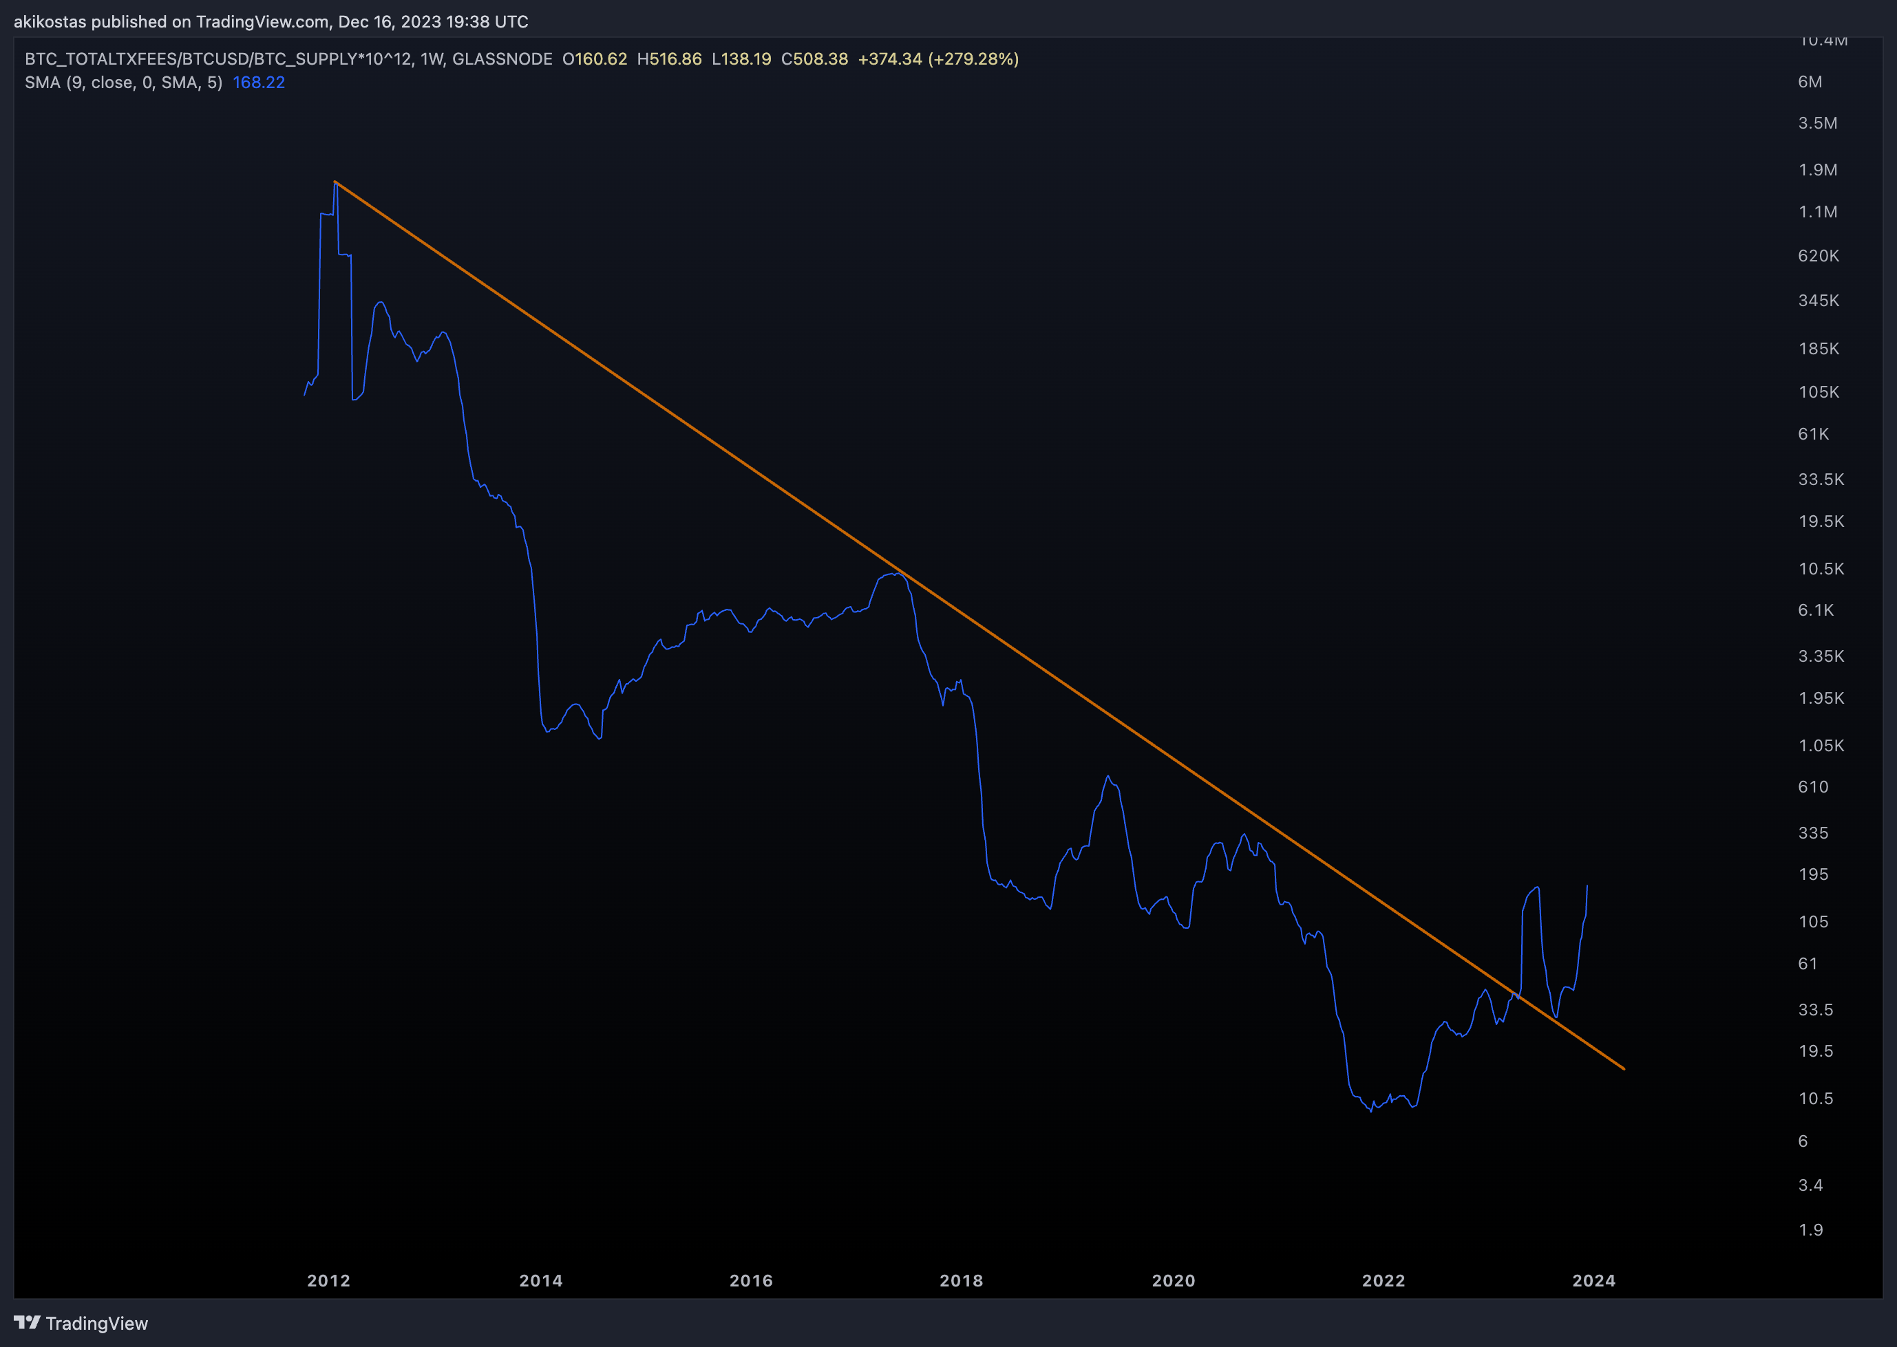Open the BTC_TOTALTXFEES/BTCUSD/BTC_SUPPLY symbol legend
The width and height of the screenshot is (1897, 1347).
coord(288,59)
